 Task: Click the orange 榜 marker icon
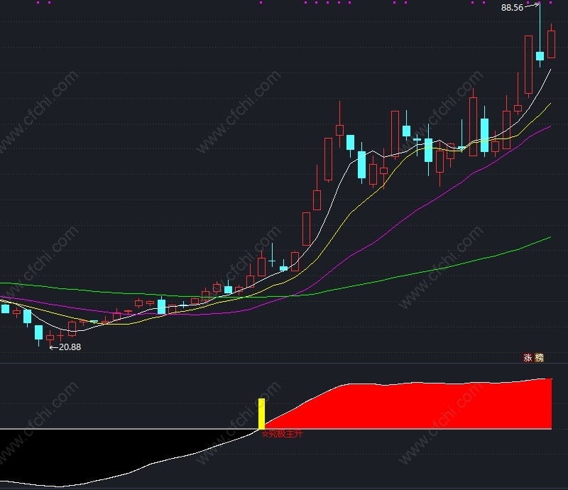tap(539, 358)
